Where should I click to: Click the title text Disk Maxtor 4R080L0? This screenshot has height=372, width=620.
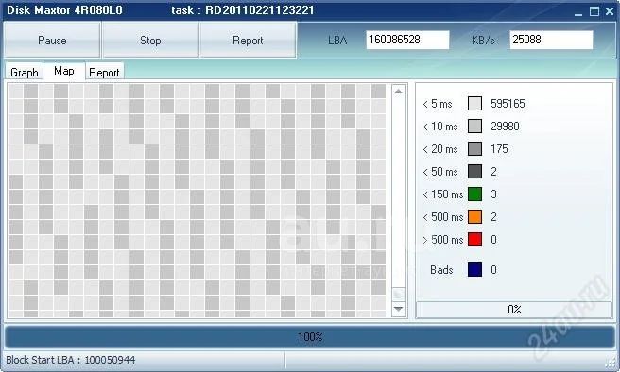(65, 10)
